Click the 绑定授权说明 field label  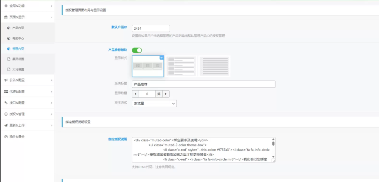tap(117, 139)
